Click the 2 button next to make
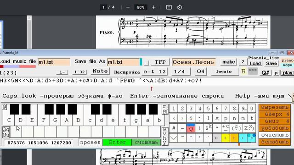The image size is (294, 165). coord(243,62)
